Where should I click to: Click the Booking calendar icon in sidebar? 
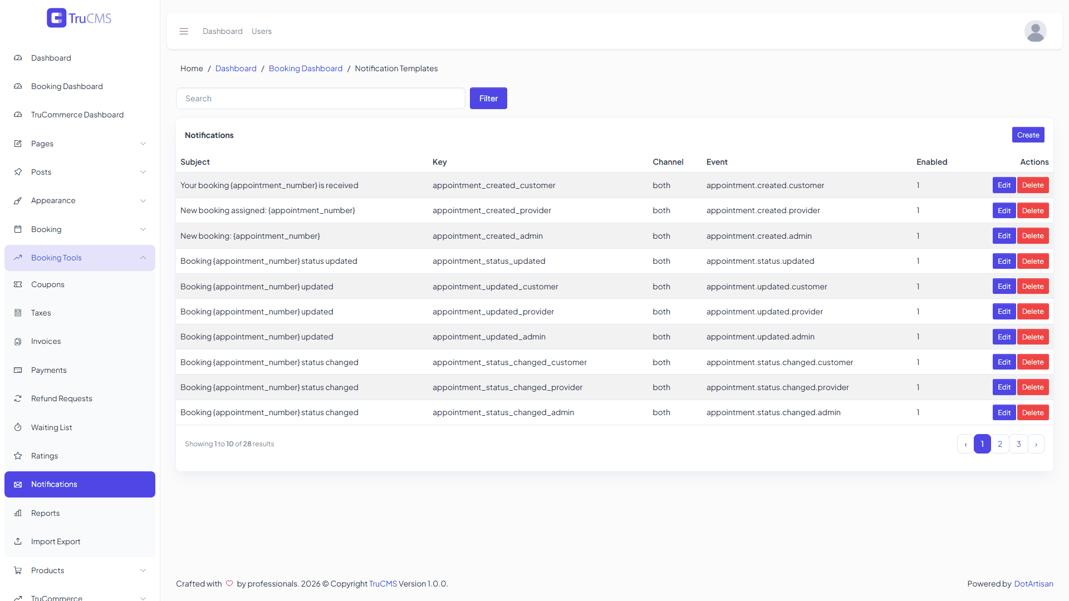[x=18, y=229]
